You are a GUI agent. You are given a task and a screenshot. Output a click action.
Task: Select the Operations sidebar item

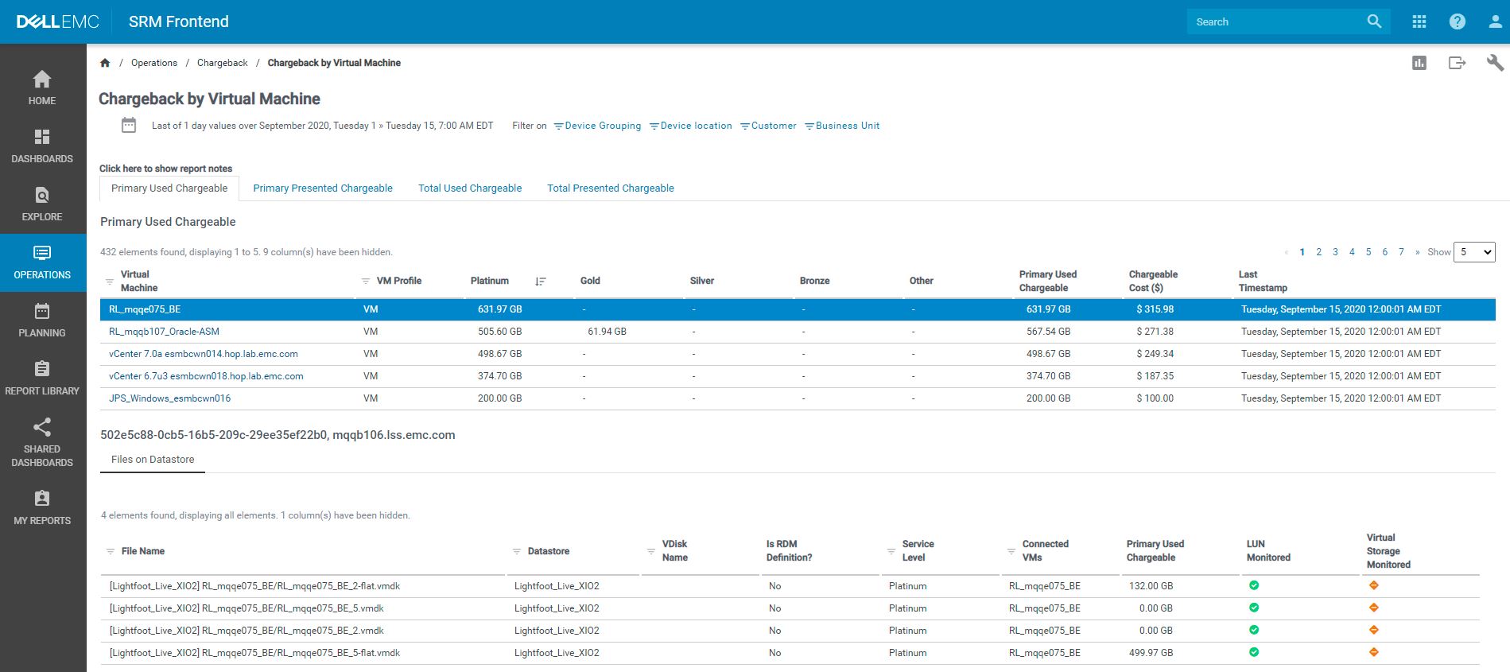click(x=42, y=262)
